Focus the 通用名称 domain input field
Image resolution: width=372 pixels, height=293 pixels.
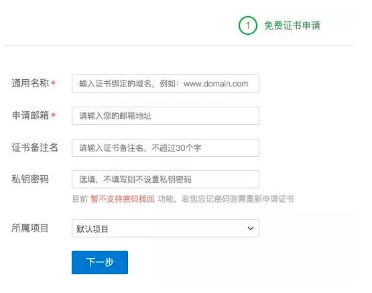pyautogui.click(x=166, y=84)
